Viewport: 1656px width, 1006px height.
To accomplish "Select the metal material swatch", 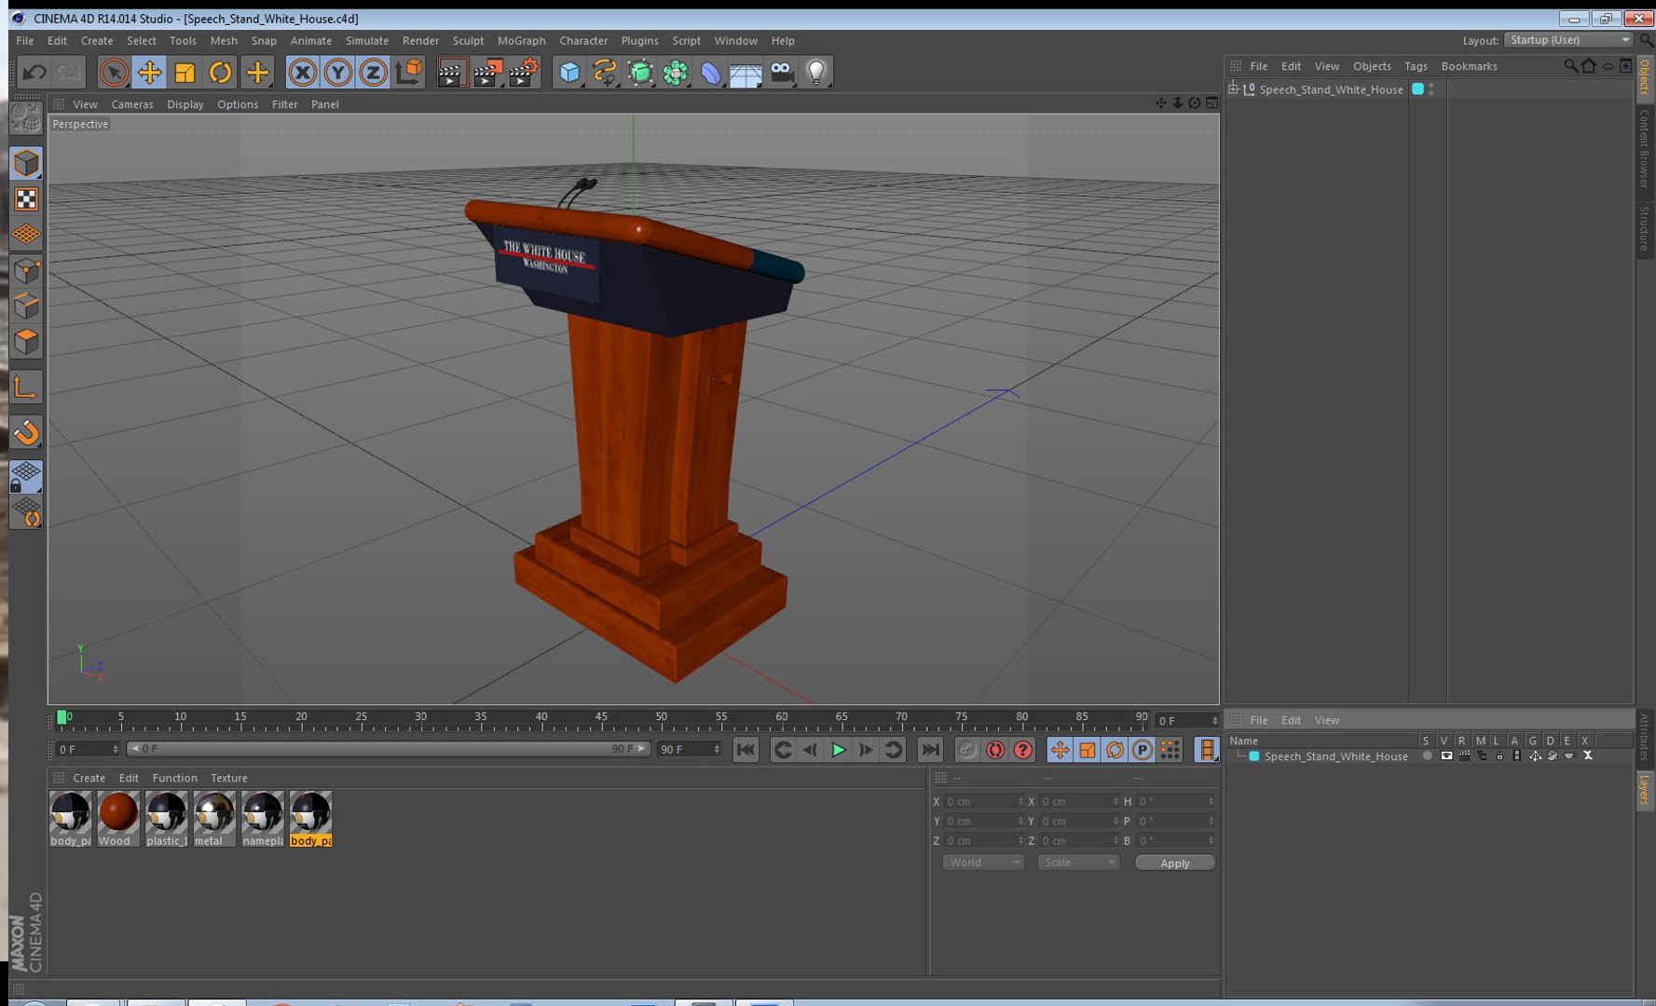I will click(214, 819).
